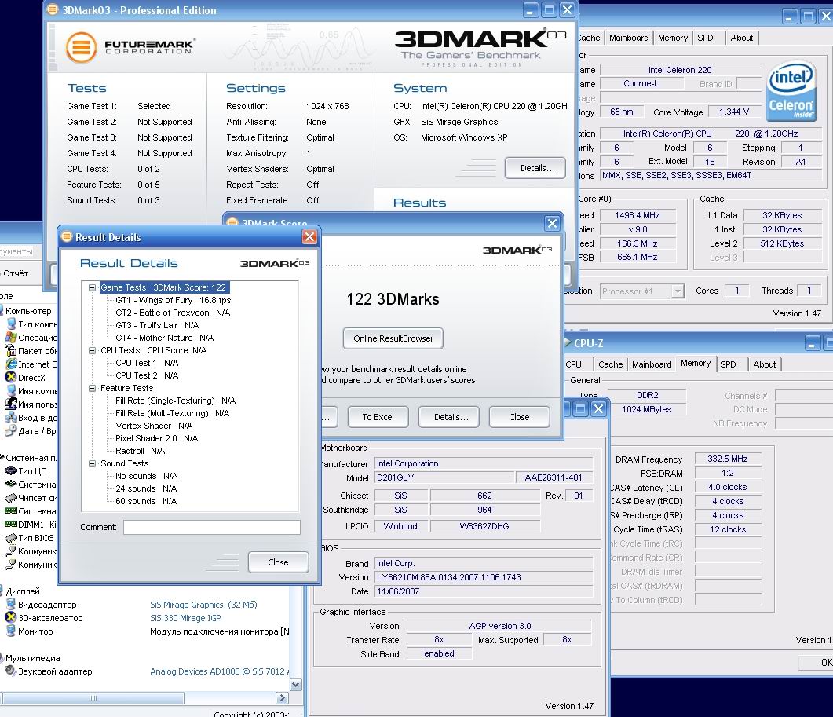Screen dimensions: 833x717
Task: Click the vertical scrollbar down arrow
Action: (296, 684)
